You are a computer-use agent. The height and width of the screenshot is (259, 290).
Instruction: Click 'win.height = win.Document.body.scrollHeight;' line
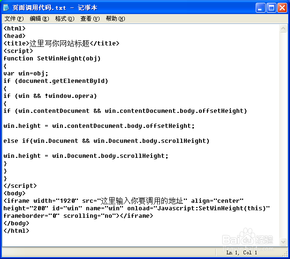pos(86,156)
